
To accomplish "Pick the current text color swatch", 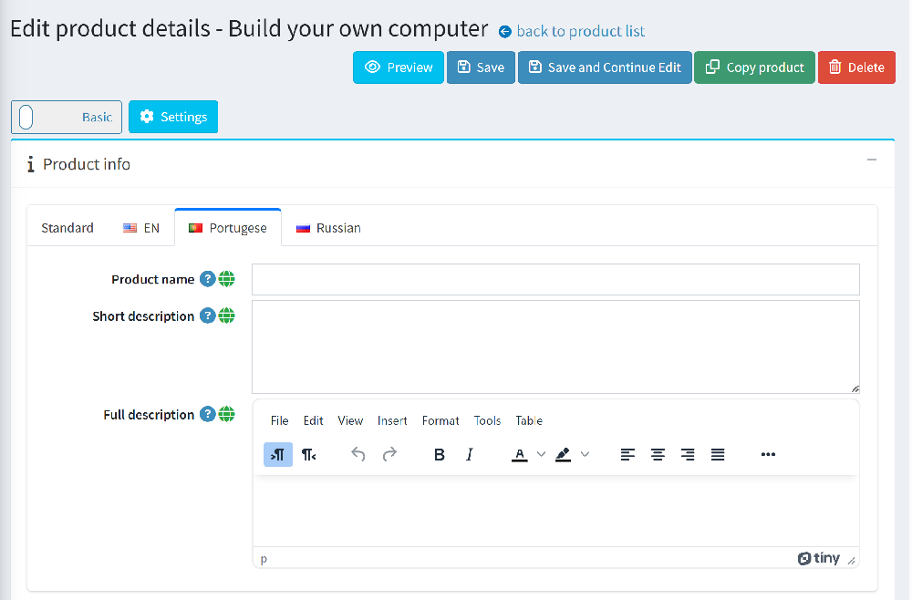I will 519,454.
